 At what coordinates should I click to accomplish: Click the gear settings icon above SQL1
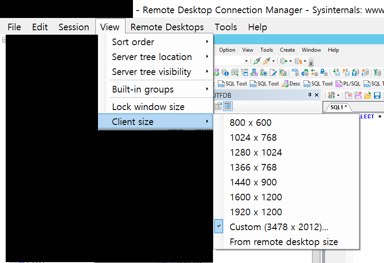[330, 94]
